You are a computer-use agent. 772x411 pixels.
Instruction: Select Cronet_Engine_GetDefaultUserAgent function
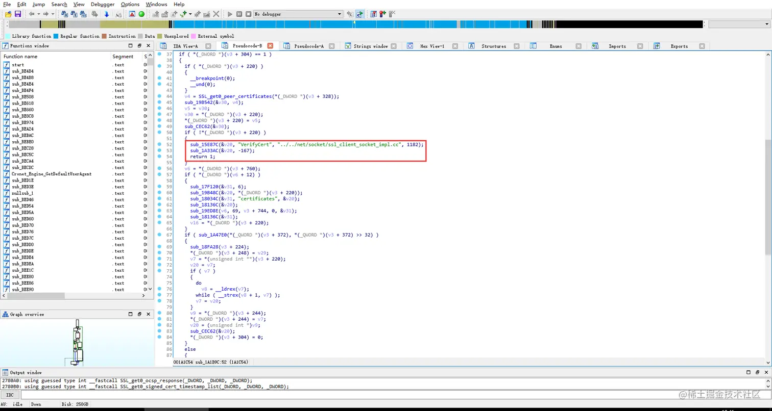74,174
